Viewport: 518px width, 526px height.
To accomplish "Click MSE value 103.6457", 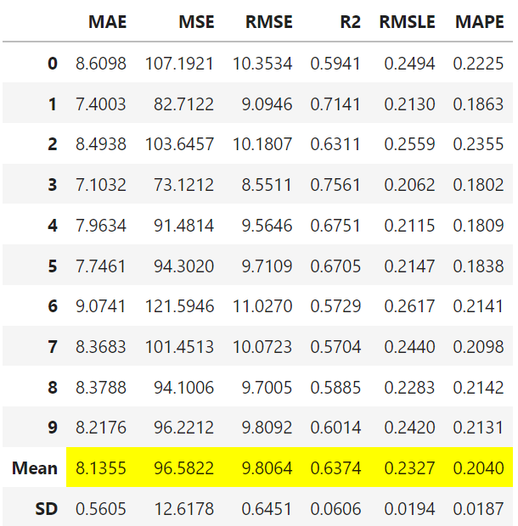I will click(x=179, y=144).
